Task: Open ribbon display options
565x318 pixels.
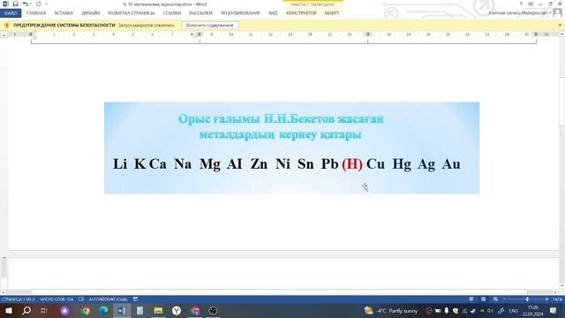Action: (x=531, y=4)
